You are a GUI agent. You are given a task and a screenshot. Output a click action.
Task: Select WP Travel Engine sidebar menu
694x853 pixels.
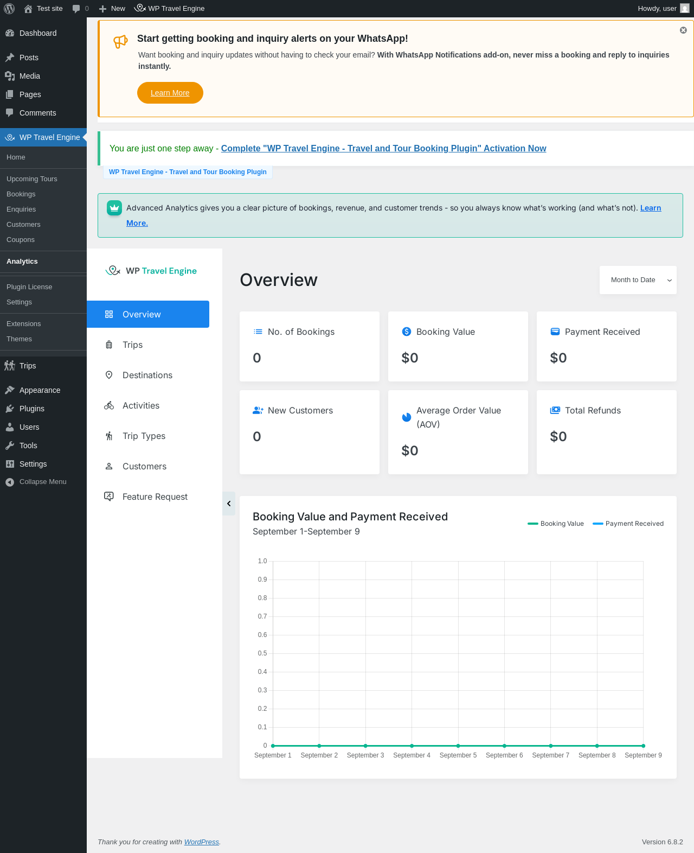[x=43, y=137]
